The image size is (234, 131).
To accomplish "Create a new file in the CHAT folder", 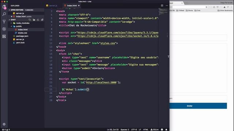I will [x=30, y=20].
